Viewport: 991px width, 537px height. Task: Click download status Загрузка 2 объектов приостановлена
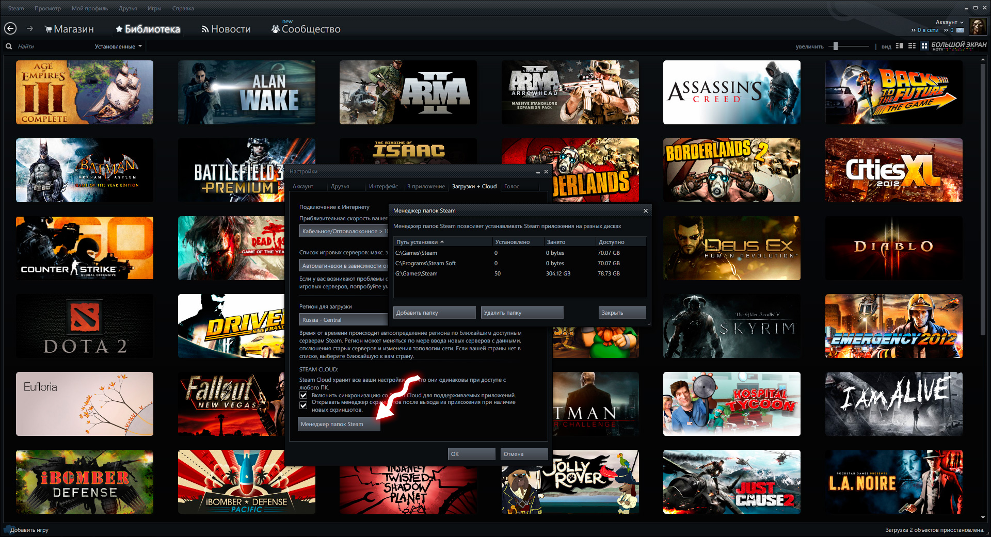point(935,530)
